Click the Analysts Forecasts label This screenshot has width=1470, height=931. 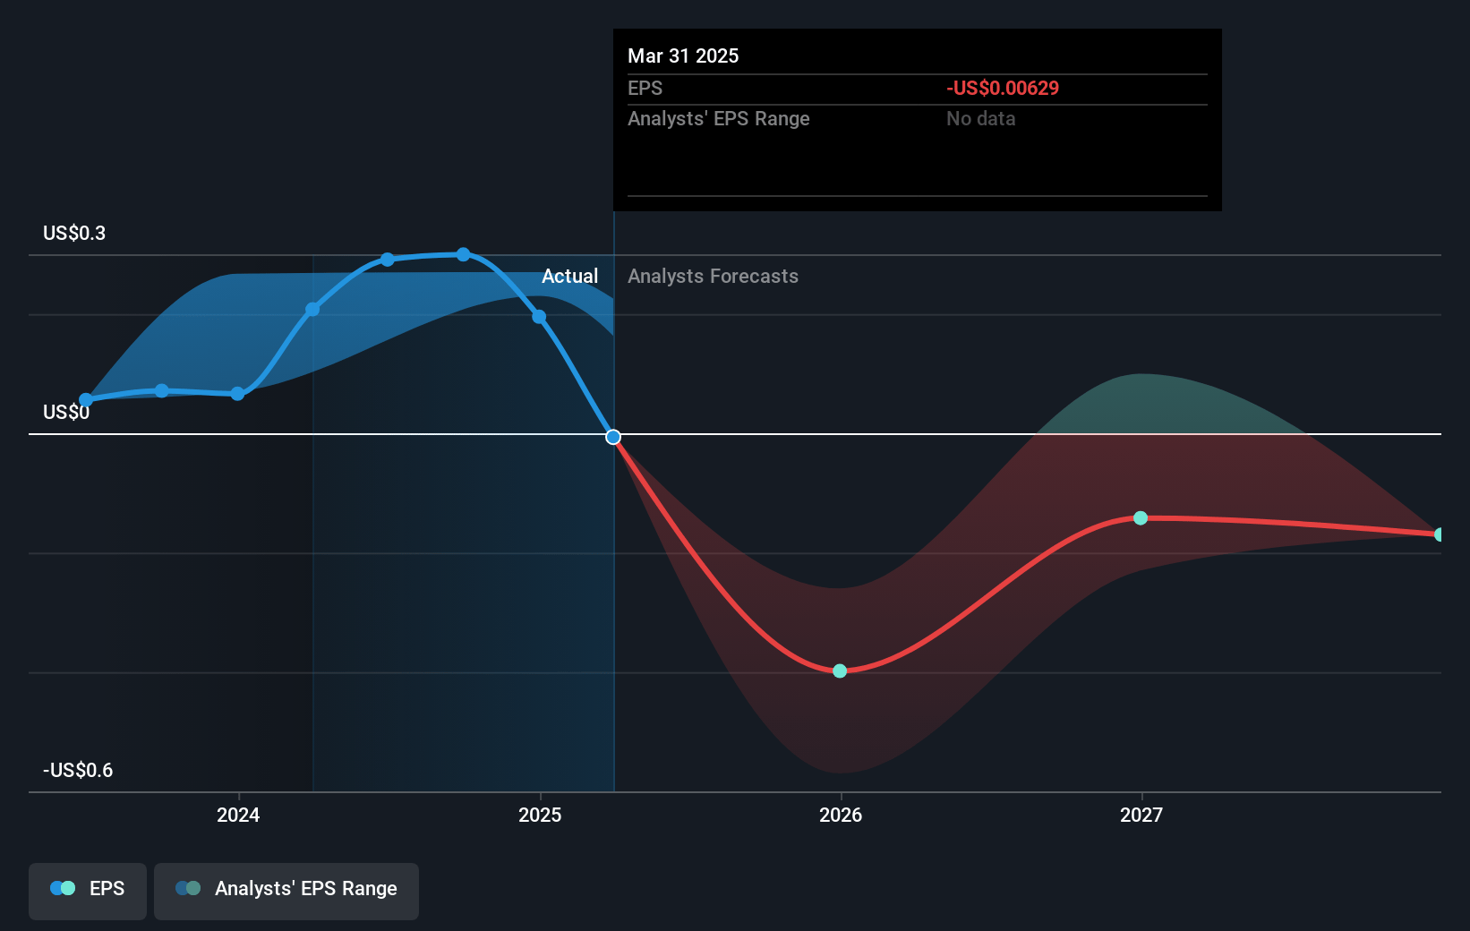[713, 276]
